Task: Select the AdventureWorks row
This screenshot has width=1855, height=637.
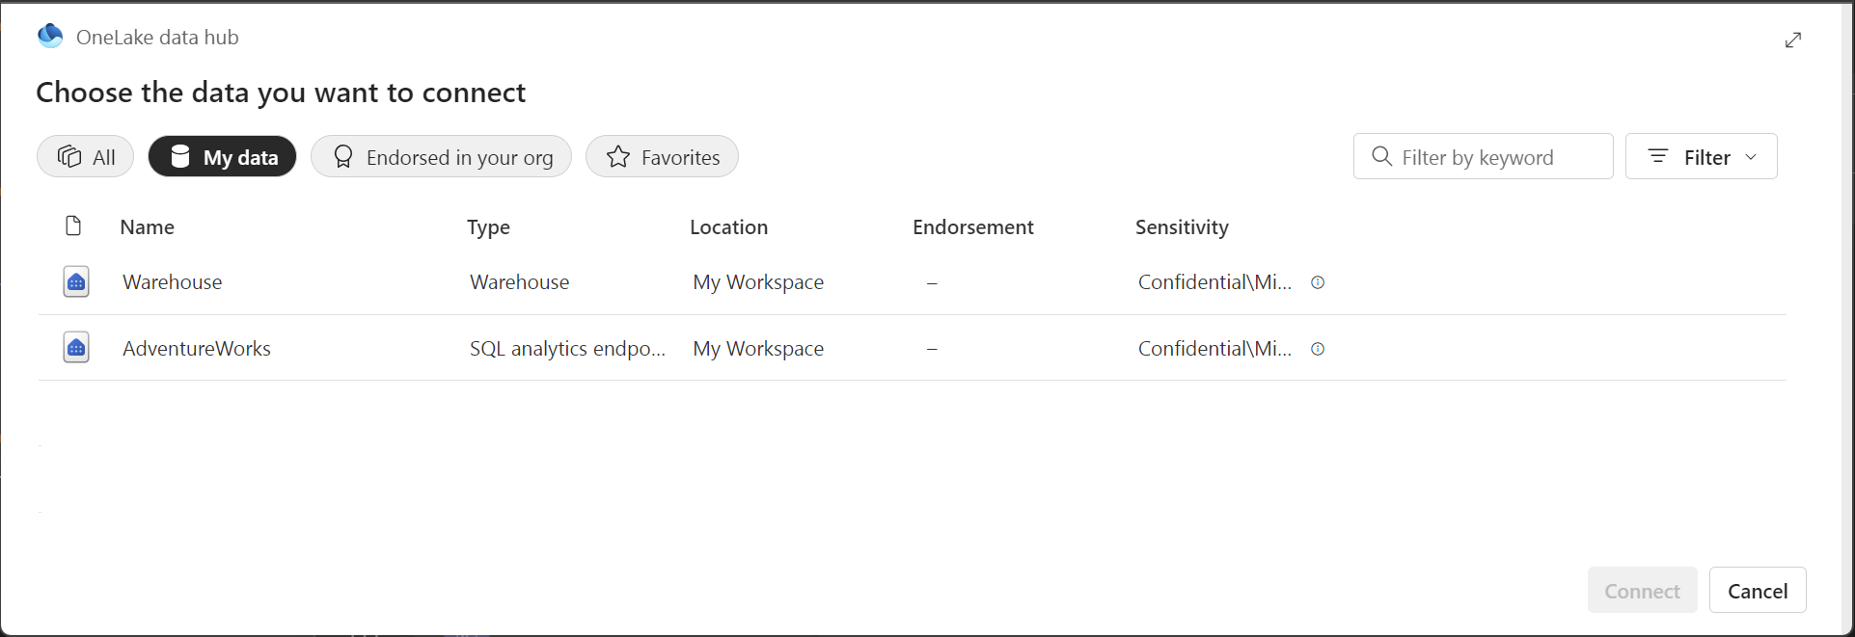Action: coord(913,348)
